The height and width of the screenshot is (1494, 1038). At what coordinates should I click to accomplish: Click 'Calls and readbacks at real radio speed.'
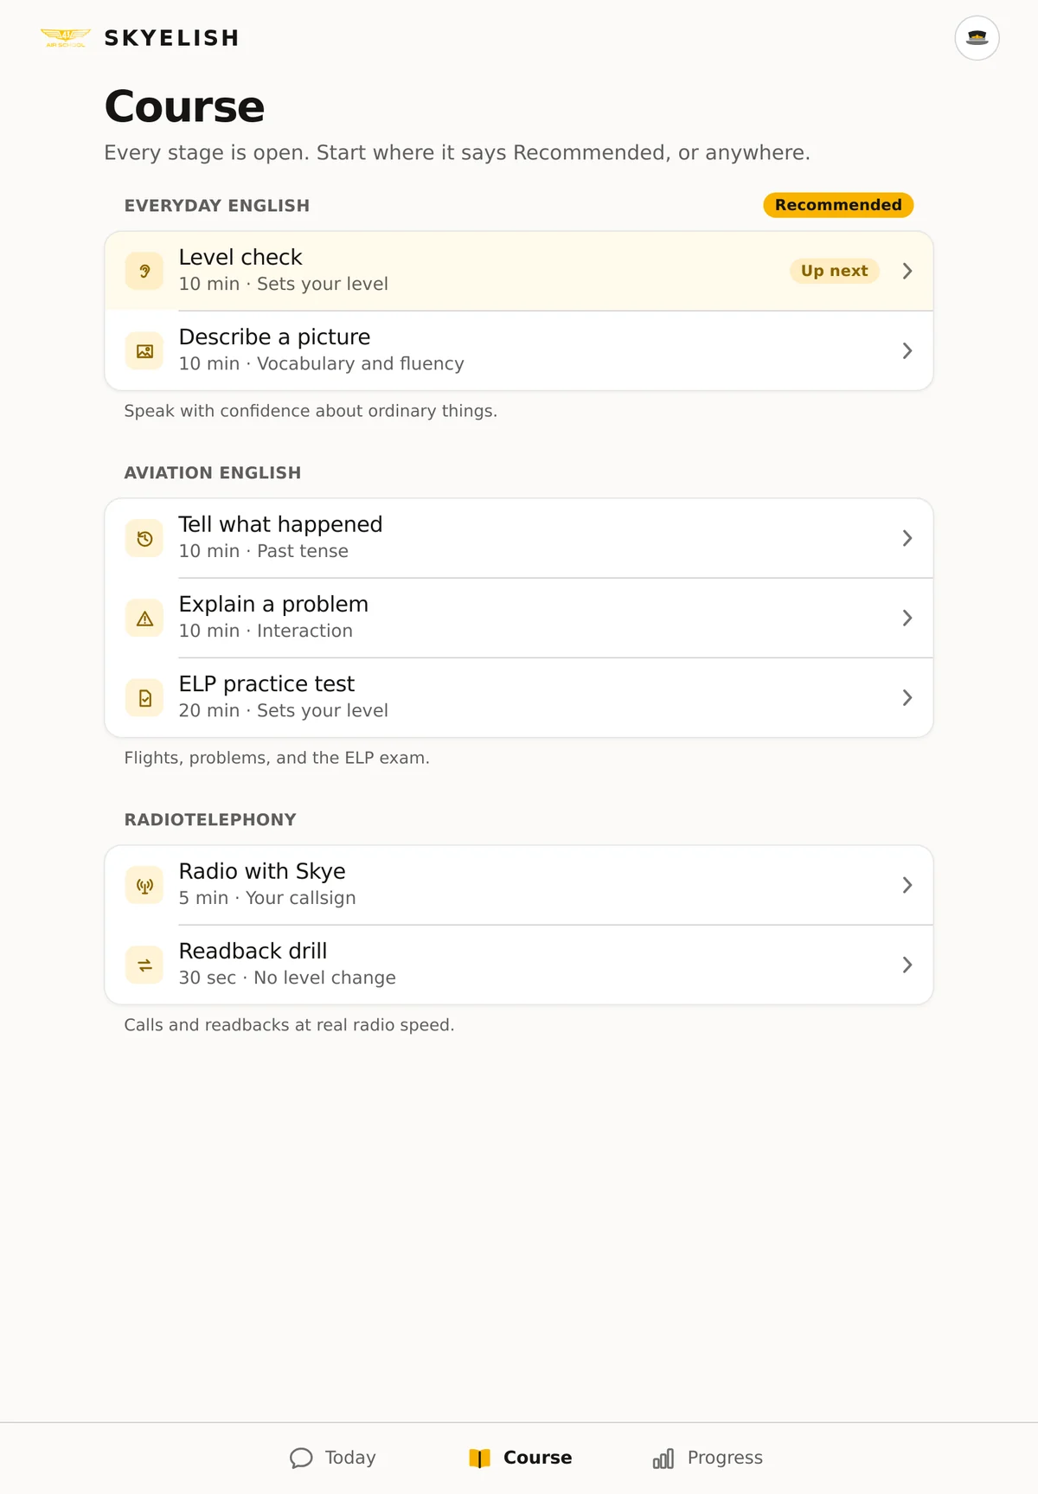[x=289, y=1025]
